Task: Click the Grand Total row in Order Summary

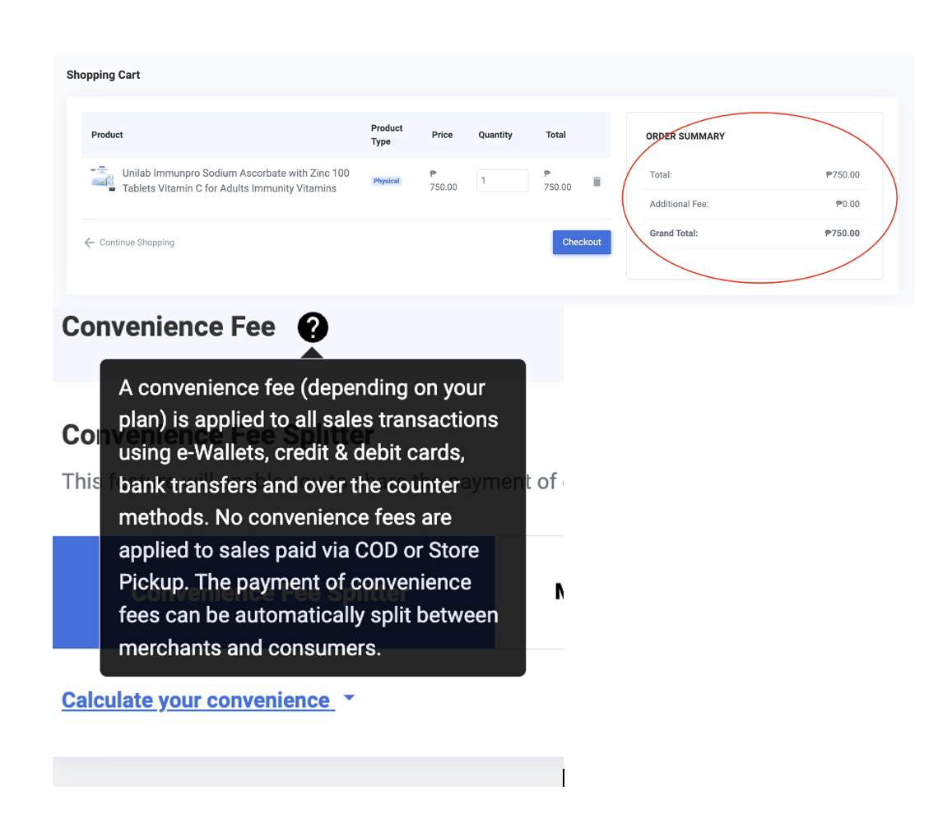Action: [754, 234]
